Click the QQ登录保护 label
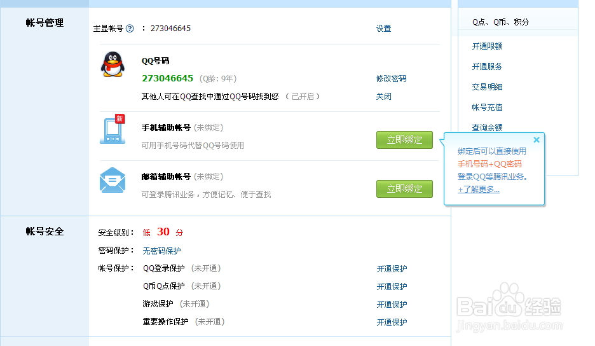 pyautogui.click(x=164, y=268)
